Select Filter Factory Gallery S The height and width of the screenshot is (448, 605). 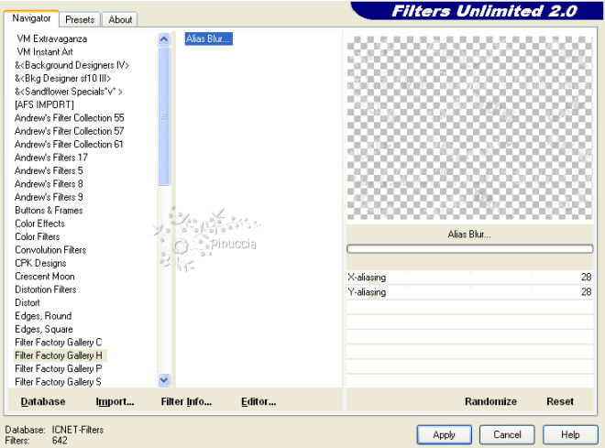[x=58, y=382]
